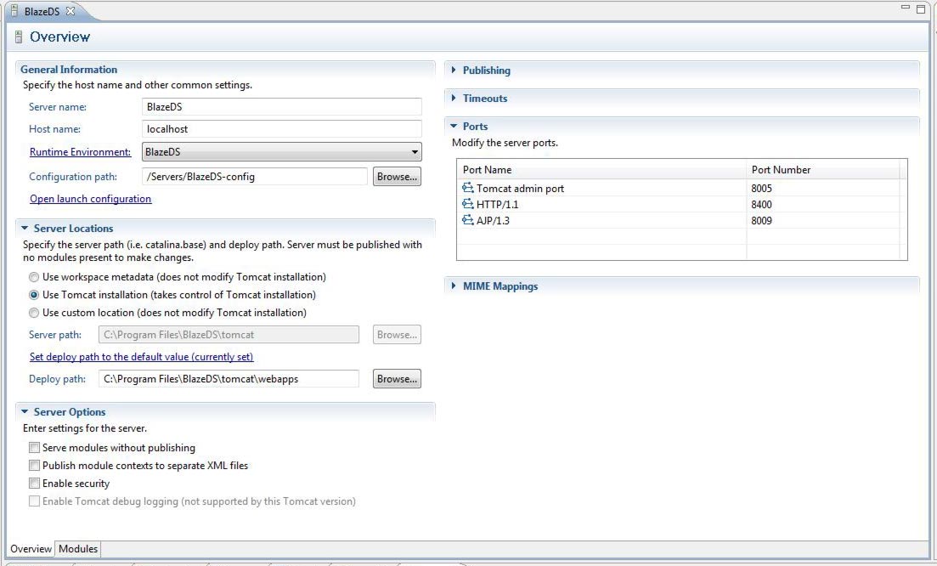Browse for the Configuration path
The height and width of the screenshot is (566, 937).
(397, 176)
